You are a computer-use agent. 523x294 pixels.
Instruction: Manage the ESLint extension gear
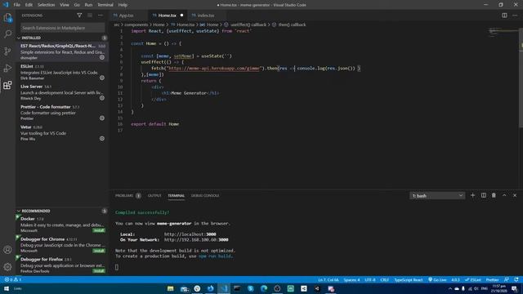[102, 78]
